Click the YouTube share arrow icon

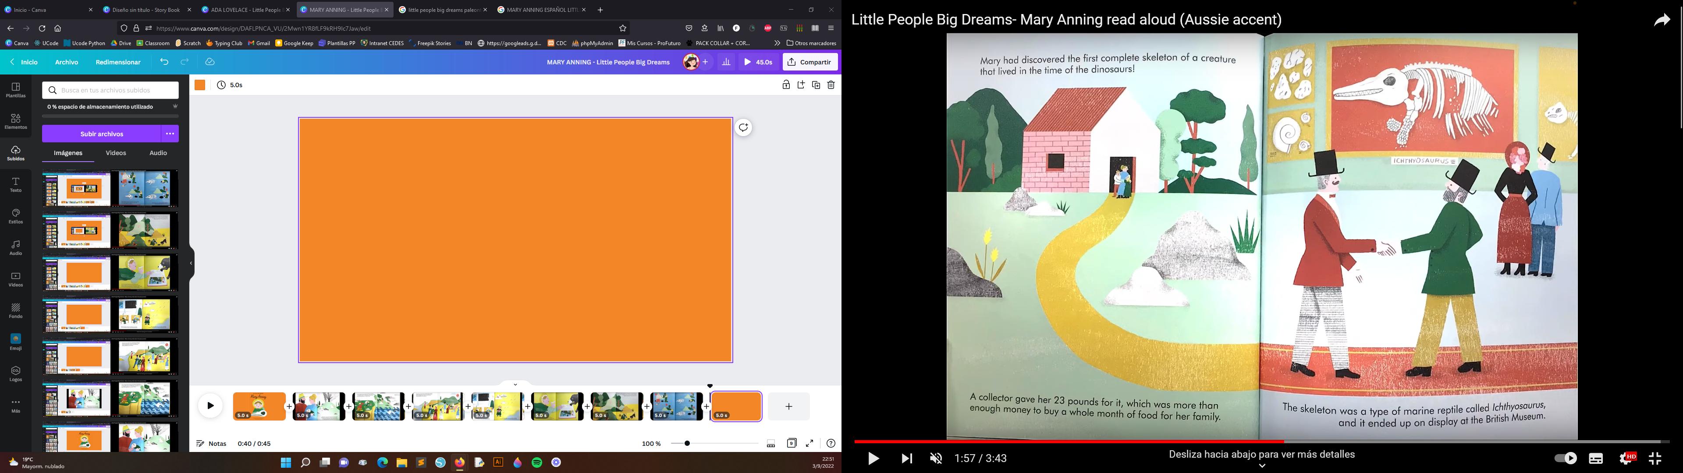point(1662,20)
